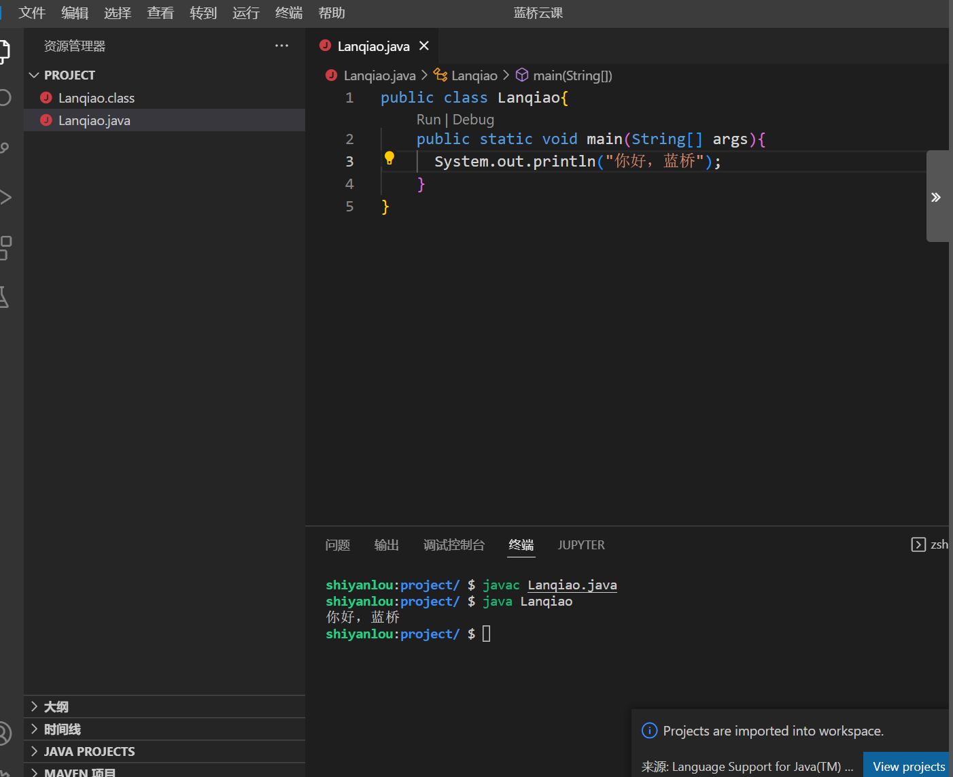Image resolution: width=953 pixels, height=777 pixels.
Task: Open Lanqiao.class in the file tree
Action: (97, 98)
